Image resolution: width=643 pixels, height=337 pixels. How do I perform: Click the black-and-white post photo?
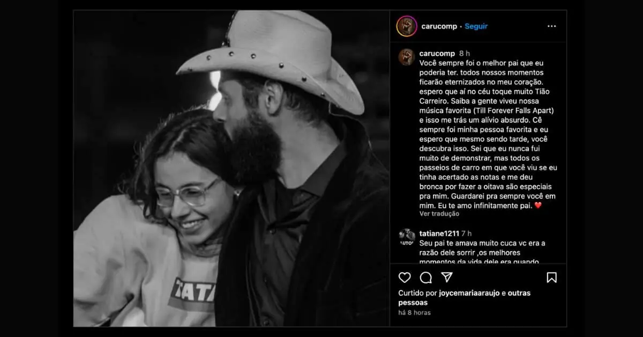click(x=231, y=169)
